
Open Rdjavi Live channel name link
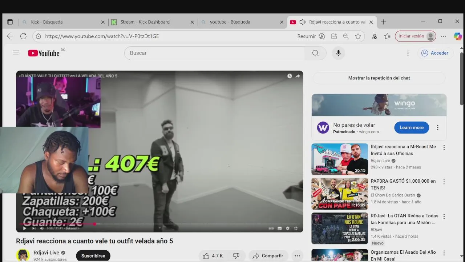click(x=46, y=253)
